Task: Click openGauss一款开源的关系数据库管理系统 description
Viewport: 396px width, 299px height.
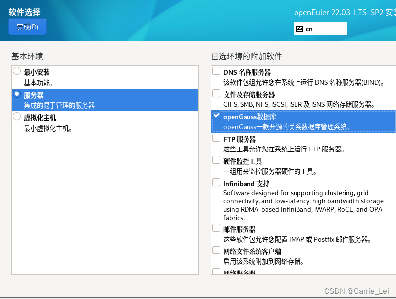Action: pos(287,127)
